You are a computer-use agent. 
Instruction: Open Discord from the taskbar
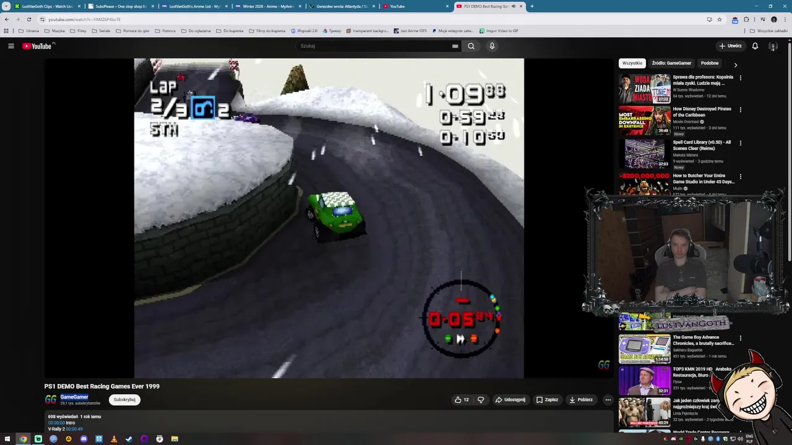tap(84, 439)
